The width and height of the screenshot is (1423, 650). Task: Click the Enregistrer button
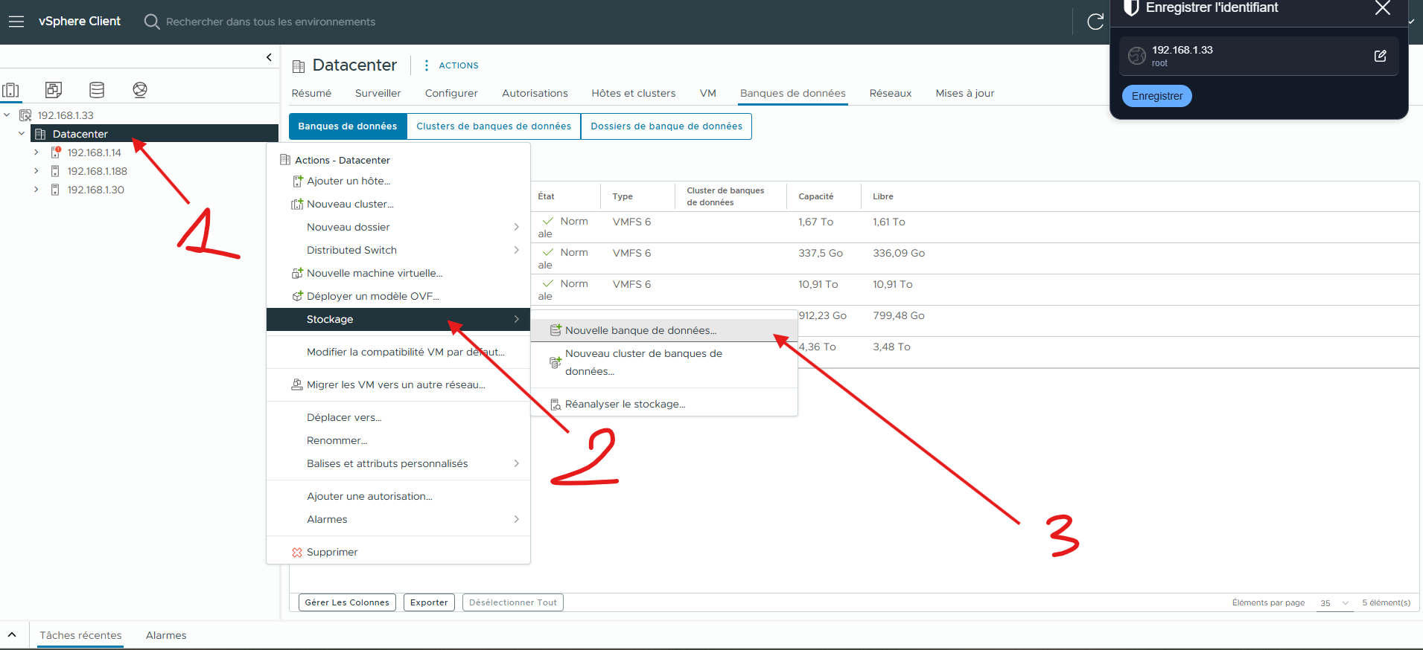pos(1157,96)
